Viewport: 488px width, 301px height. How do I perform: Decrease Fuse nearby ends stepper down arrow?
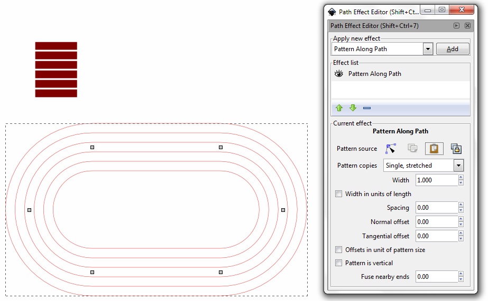(461, 279)
